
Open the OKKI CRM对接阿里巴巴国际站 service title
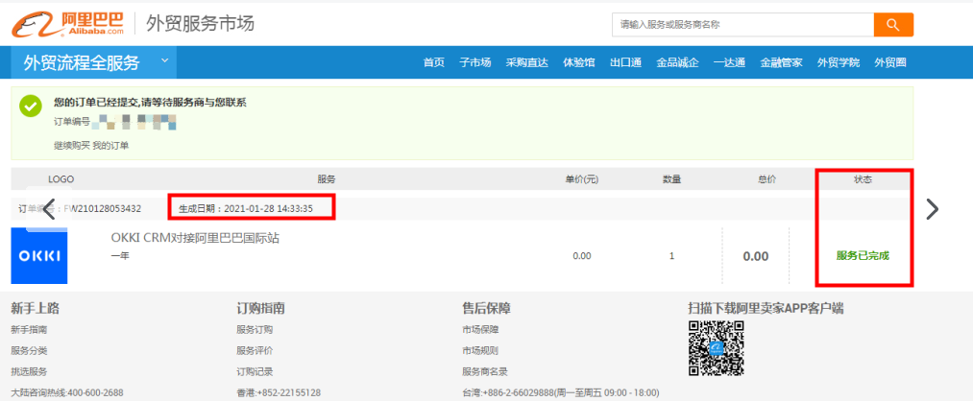click(195, 238)
